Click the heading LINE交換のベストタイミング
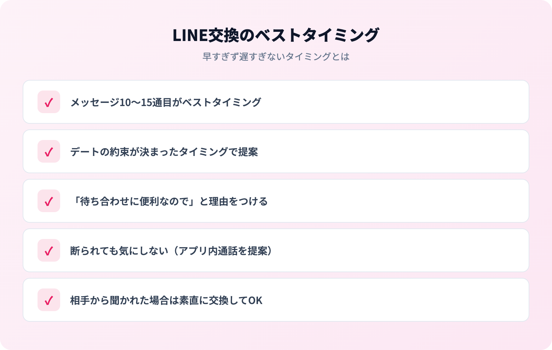The image size is (552, 350). pyautogui.click(x=276, y=35)
